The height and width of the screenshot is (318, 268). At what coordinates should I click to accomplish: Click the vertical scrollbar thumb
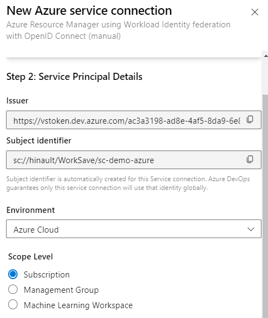265,206
